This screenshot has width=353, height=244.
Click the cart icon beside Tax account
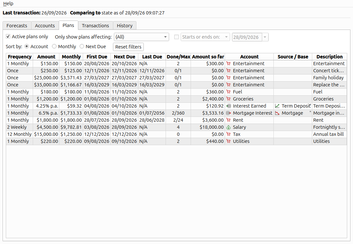pos(228,134)
